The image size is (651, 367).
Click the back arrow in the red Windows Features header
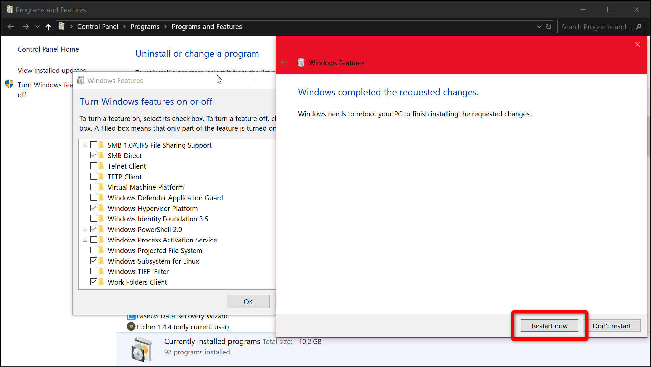pos(284,62)
